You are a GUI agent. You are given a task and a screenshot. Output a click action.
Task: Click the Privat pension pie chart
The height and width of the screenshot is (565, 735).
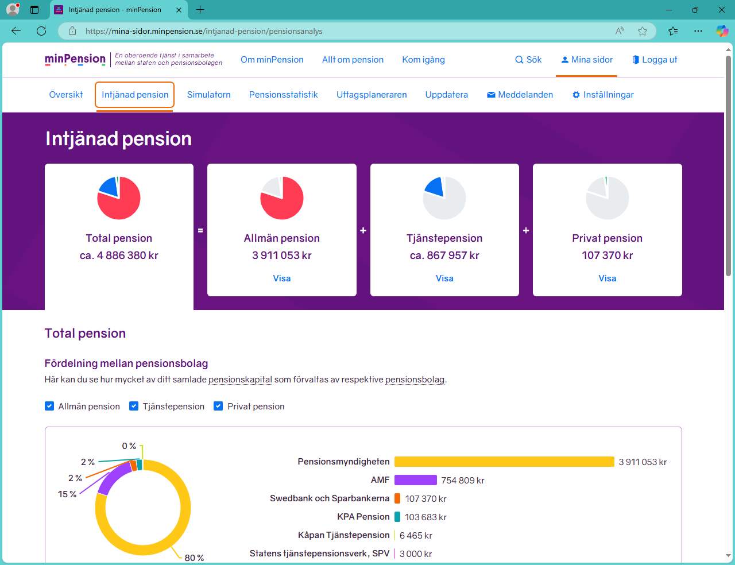point(608,198)
